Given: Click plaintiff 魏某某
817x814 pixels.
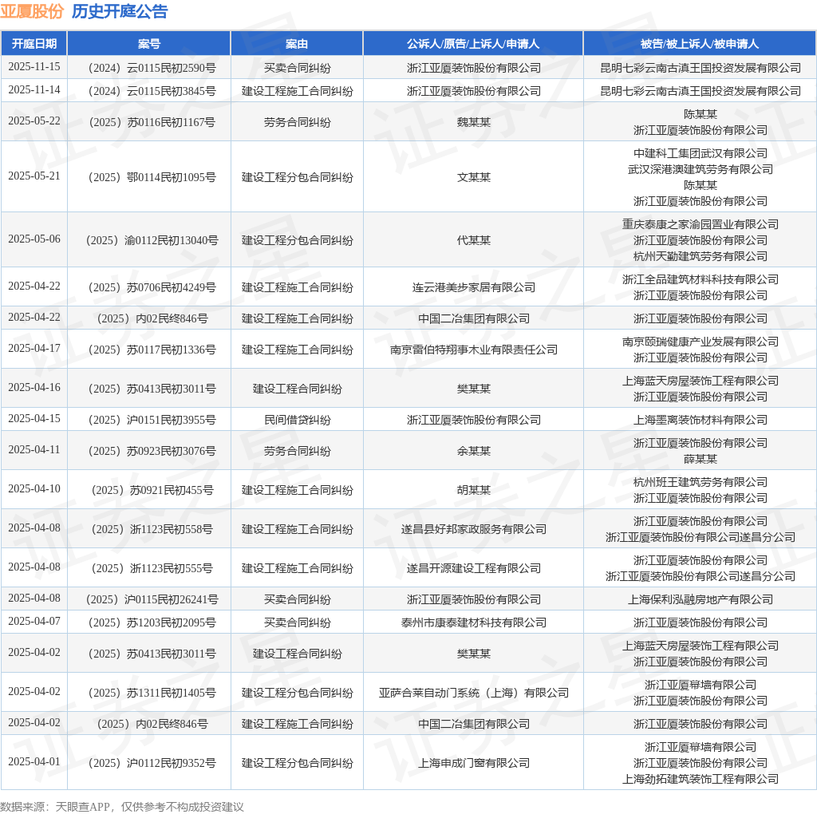Looking at the screenshot, I should pos(474,122).
